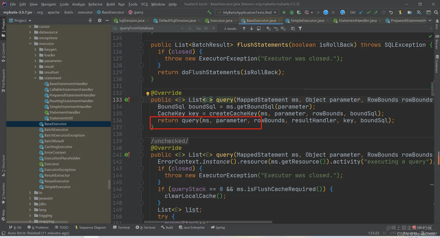Click the override gutter icon on line 141
This screenshot has height=238, width=440.
[127, 155]
